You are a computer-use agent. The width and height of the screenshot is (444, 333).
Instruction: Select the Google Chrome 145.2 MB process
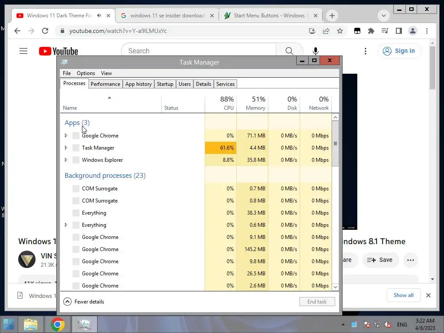tap(196, 249)
